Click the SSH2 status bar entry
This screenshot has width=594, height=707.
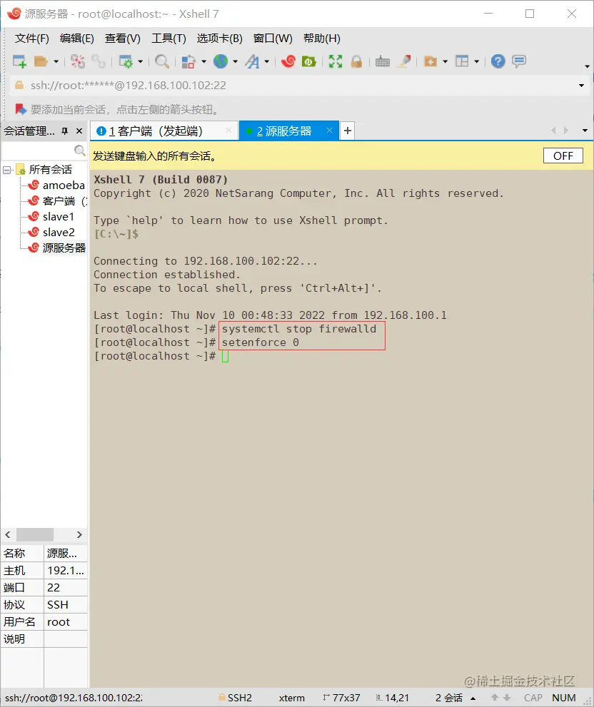point(235,698)
